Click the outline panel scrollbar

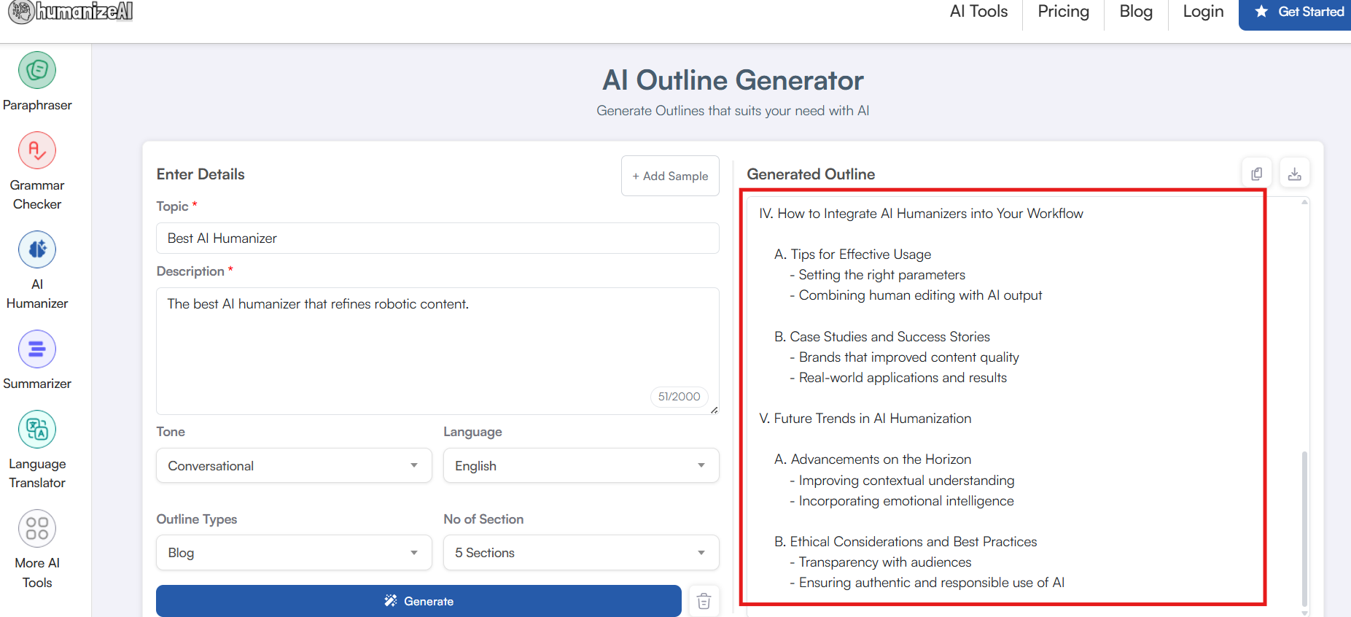click(1304, 524)
